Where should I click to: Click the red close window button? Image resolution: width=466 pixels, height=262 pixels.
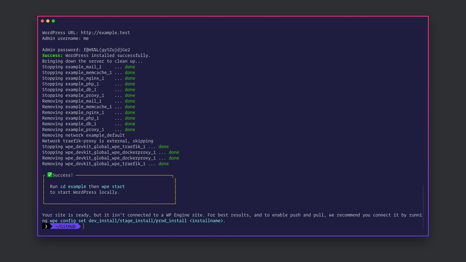(42, 21)
